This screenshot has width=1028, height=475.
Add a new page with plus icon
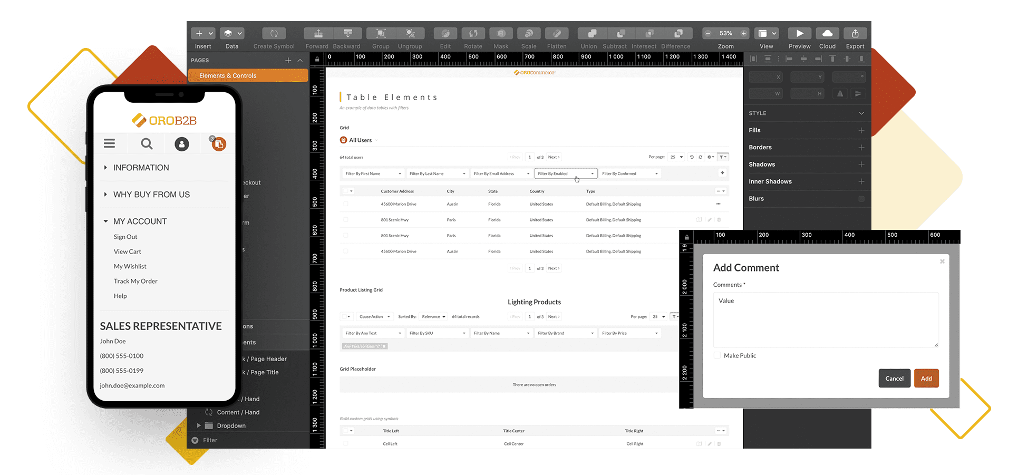pyautogui.click(x=288, y=61)
